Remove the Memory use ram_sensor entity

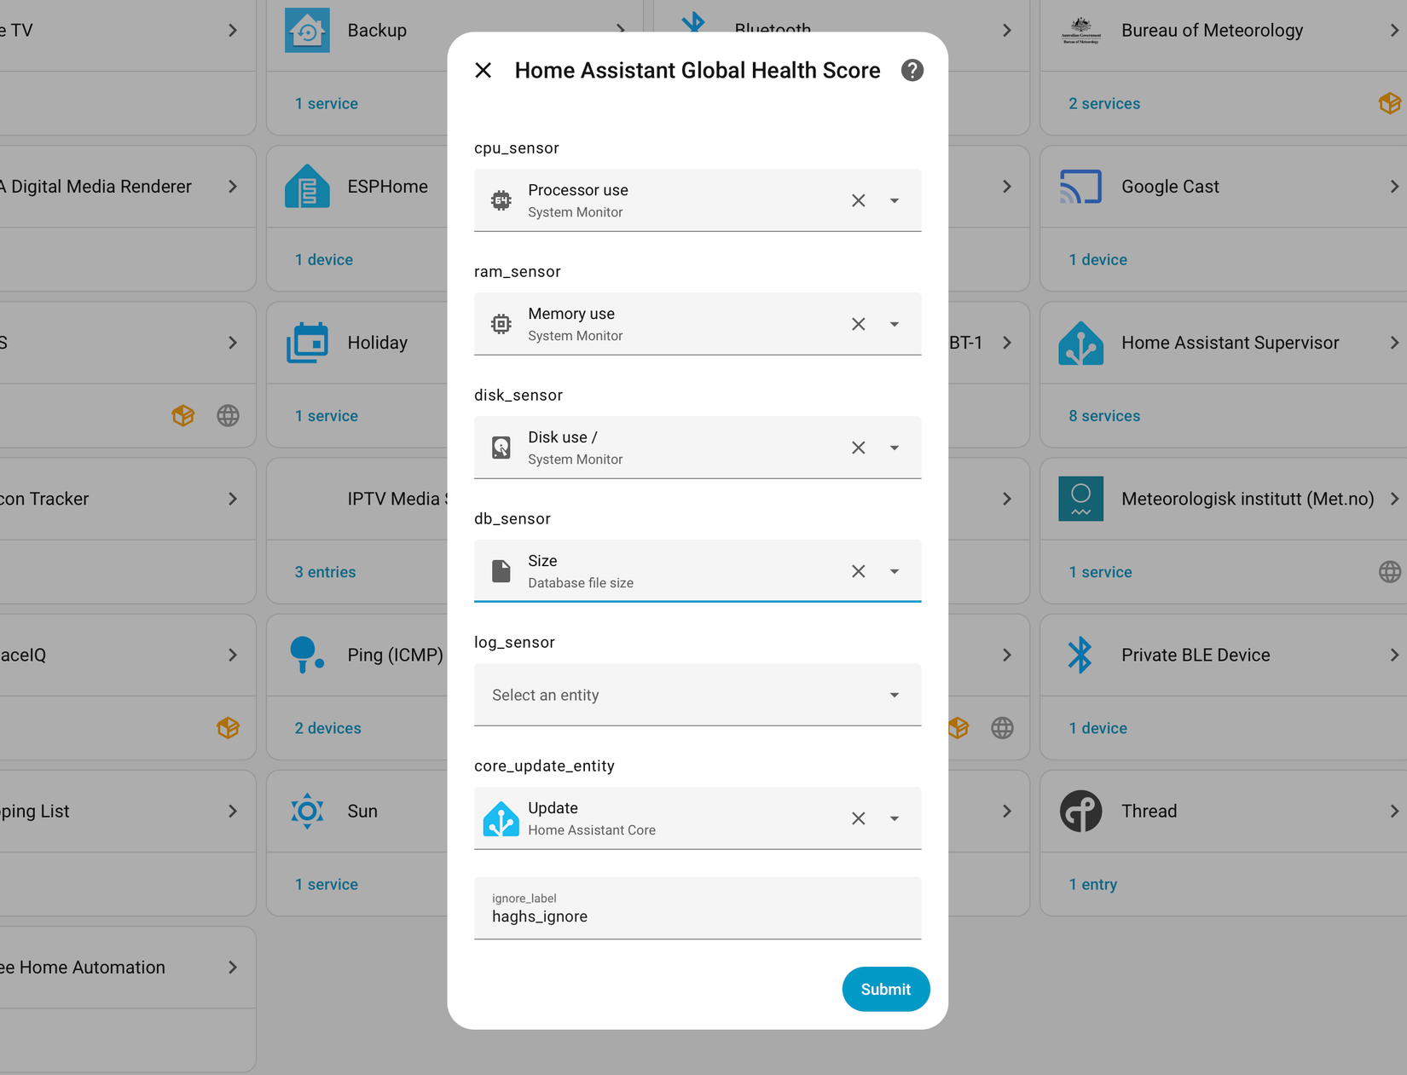pyautogui.click(x=858, y=324)
